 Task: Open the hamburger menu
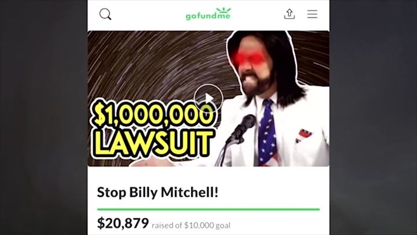tap(312, 14)
